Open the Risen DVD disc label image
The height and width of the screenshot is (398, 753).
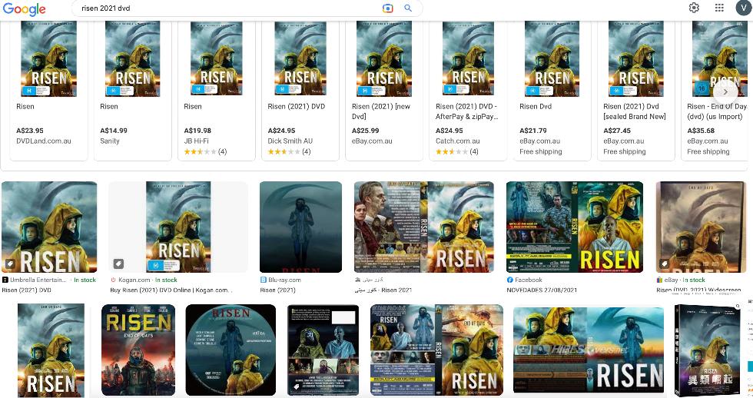[231, 350]
